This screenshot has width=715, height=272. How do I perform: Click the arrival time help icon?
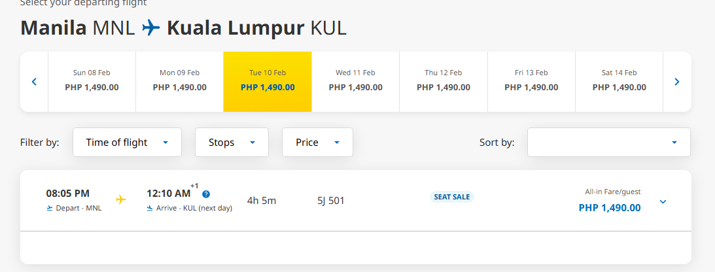(206, 194)
